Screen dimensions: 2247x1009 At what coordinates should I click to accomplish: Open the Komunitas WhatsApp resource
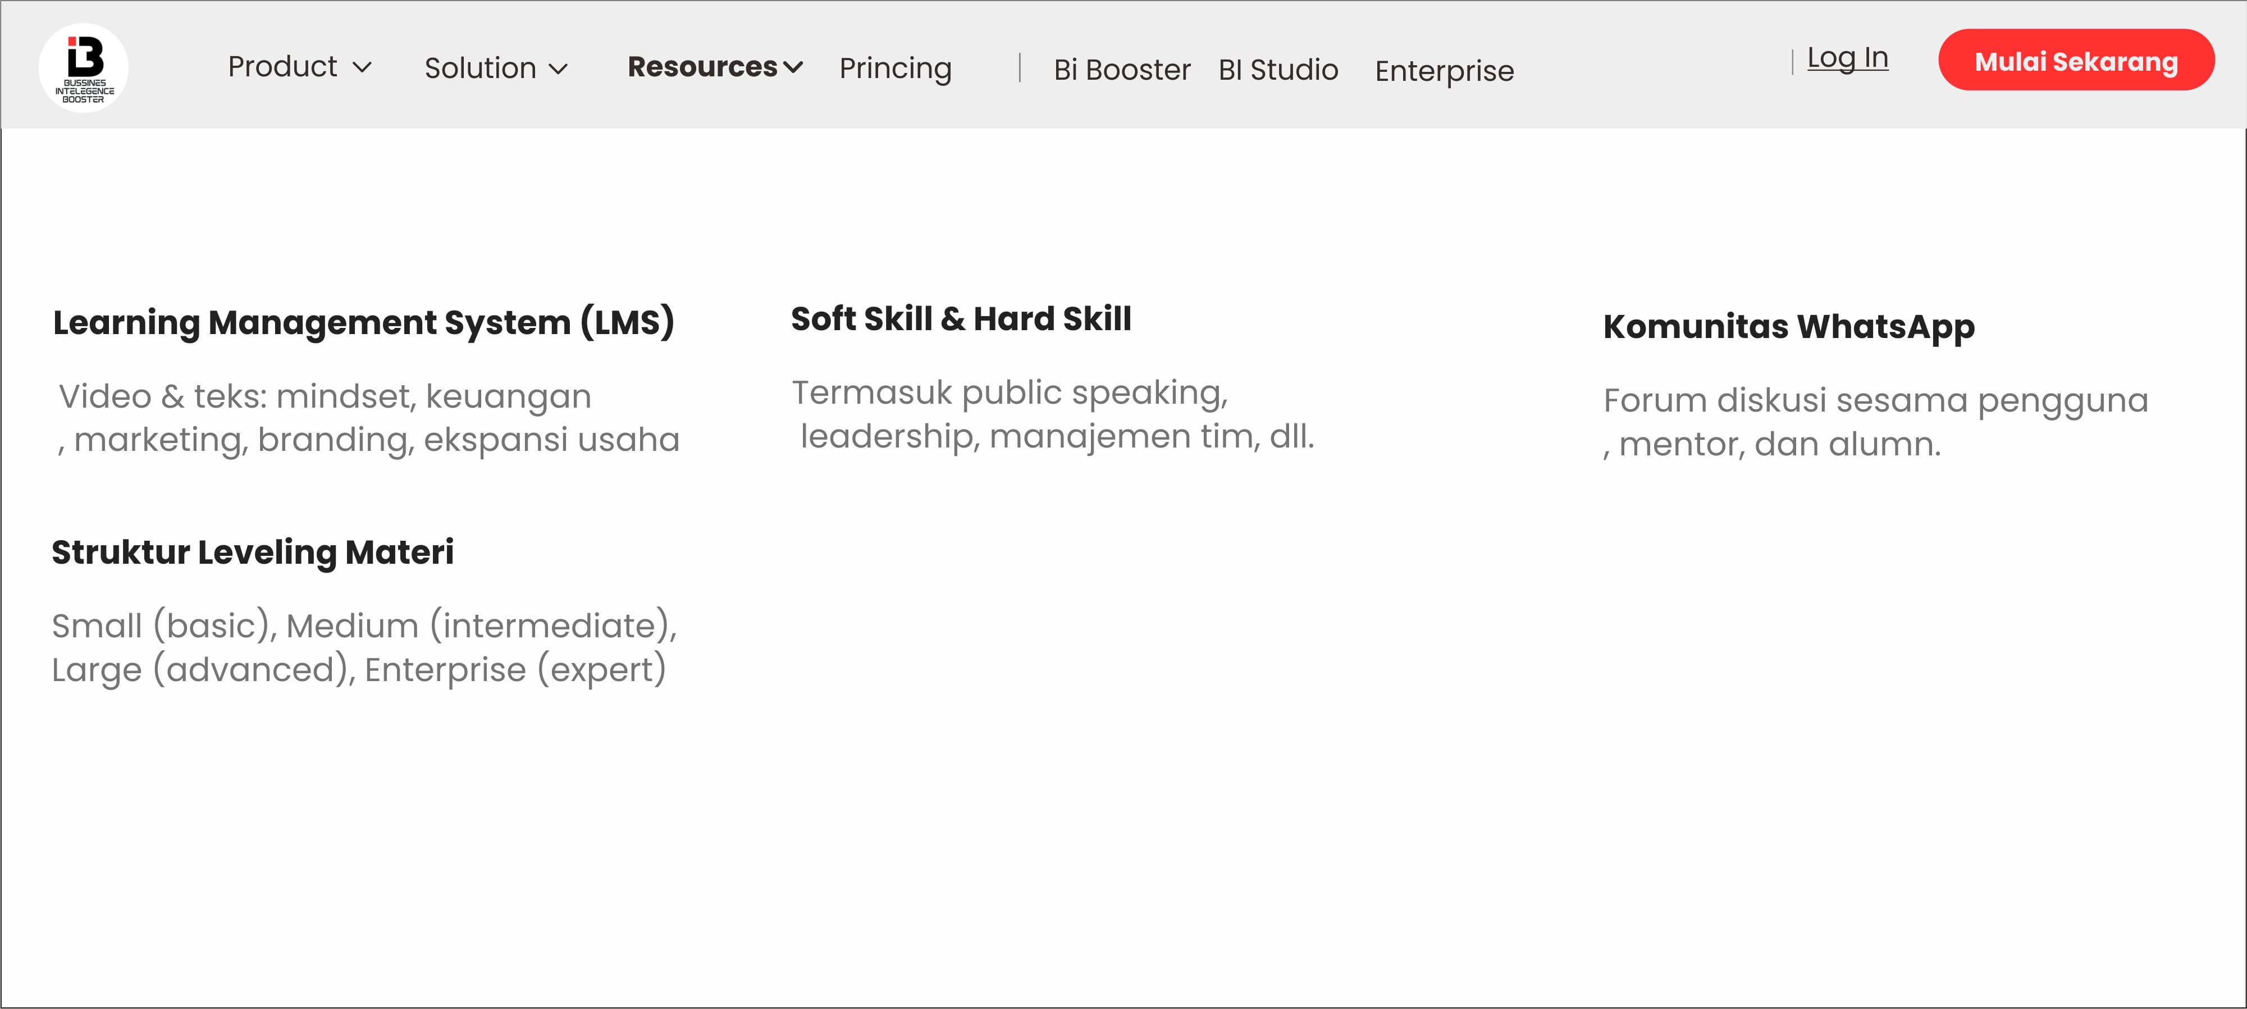pos(1788,326)
